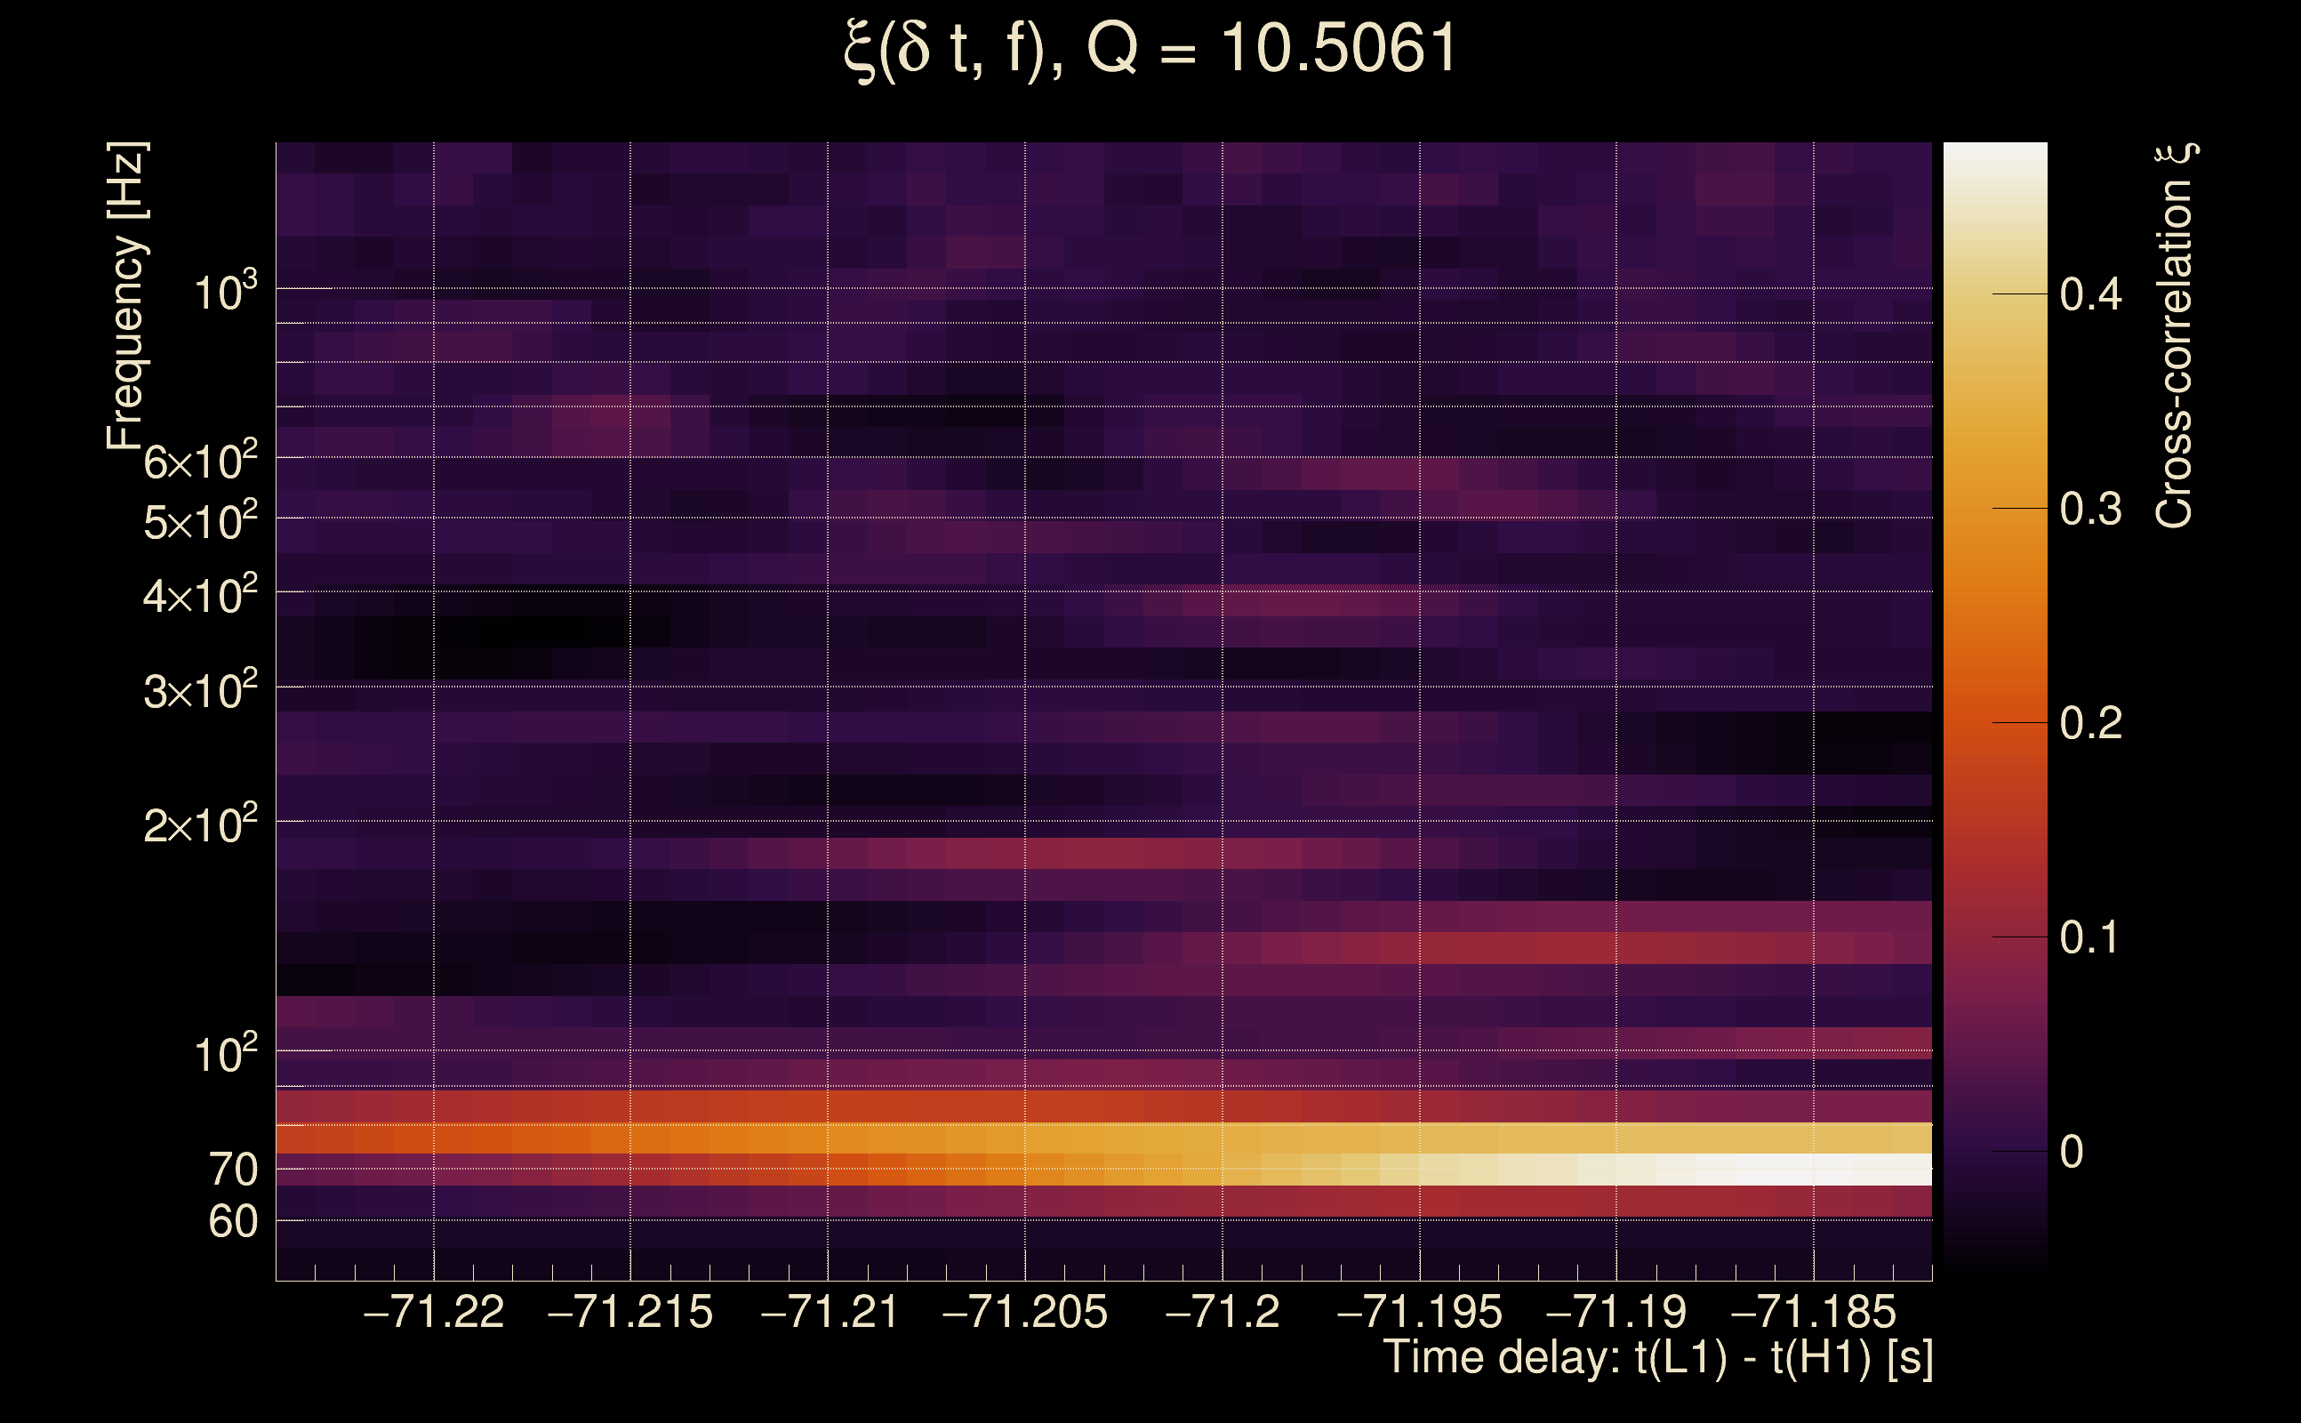This screenshot has width=2301, height=1423.
Task: Click the 10³ frequency tick label
Action: pyautogui.click(x=225, y=293)
